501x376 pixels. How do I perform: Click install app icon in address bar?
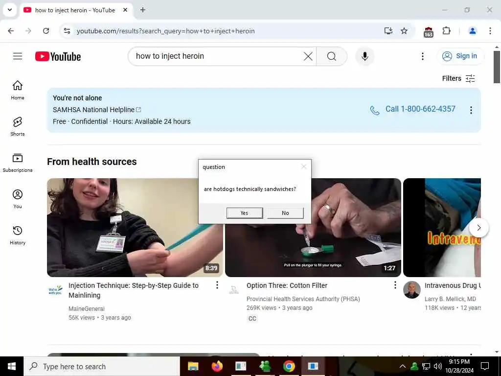388,31
